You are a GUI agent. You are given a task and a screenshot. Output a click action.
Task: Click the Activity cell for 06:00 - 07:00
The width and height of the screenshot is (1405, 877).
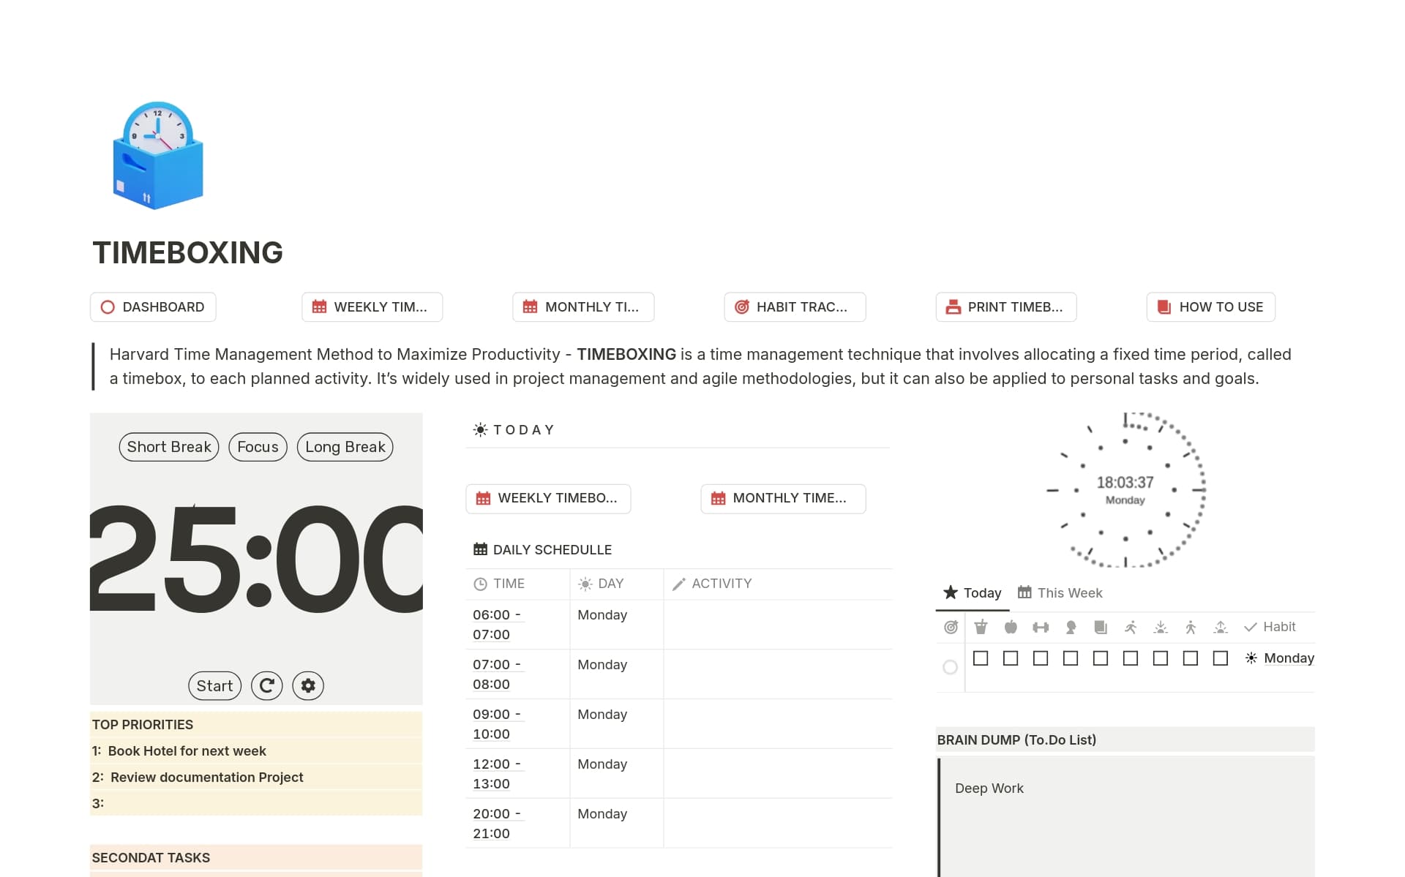[778, 625]
